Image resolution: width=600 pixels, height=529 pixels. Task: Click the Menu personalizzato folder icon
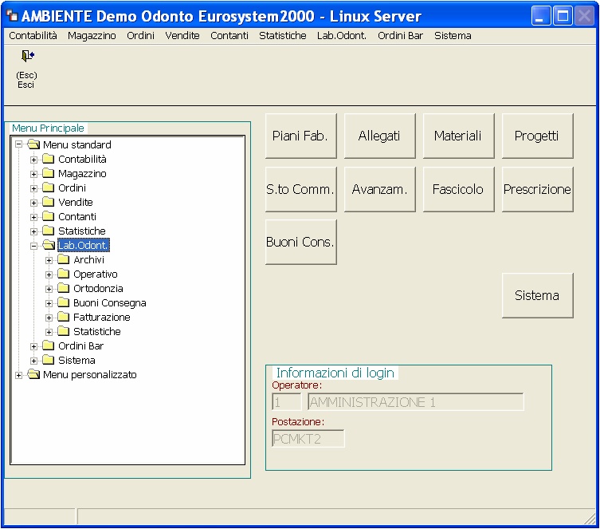33,374
